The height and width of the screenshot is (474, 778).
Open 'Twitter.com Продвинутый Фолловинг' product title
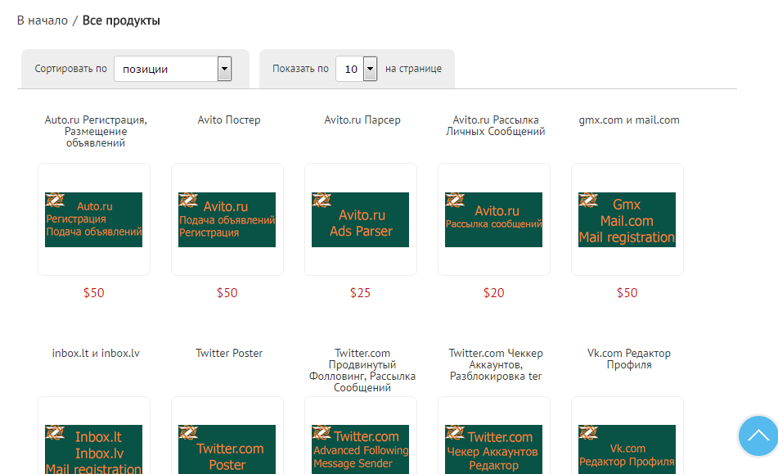pos(362,370)
